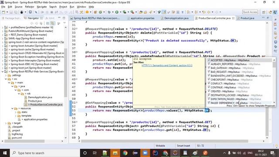Select EXPECTATION_FAILED : HttpStatus proposal

tap(240, 99)
